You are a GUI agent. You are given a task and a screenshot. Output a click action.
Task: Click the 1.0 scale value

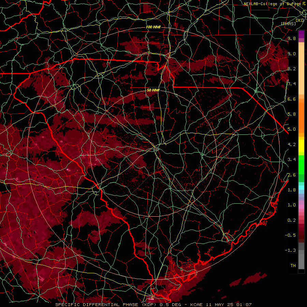292,205
